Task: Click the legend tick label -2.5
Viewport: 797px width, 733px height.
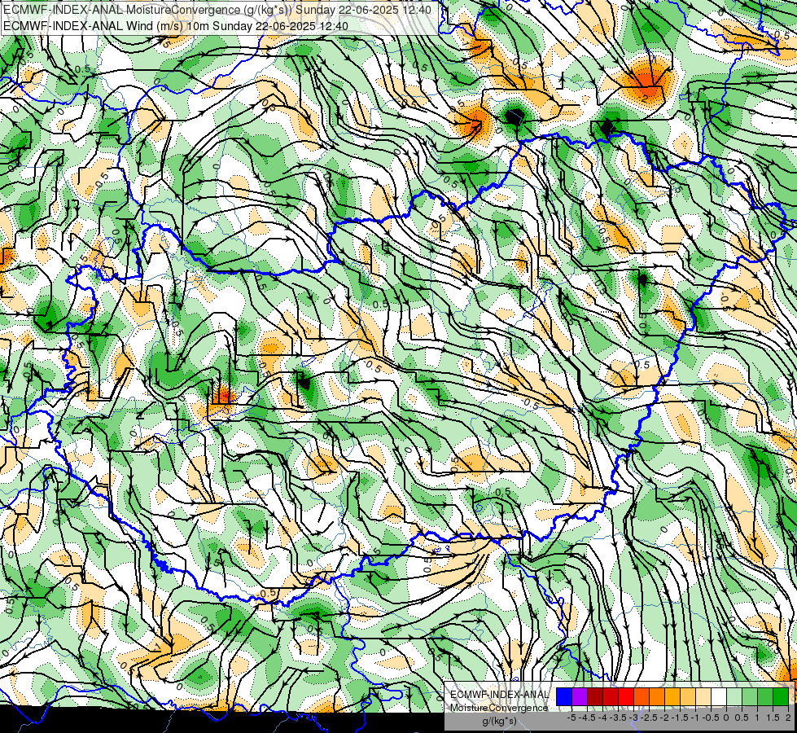Action: tap(649, 718)
